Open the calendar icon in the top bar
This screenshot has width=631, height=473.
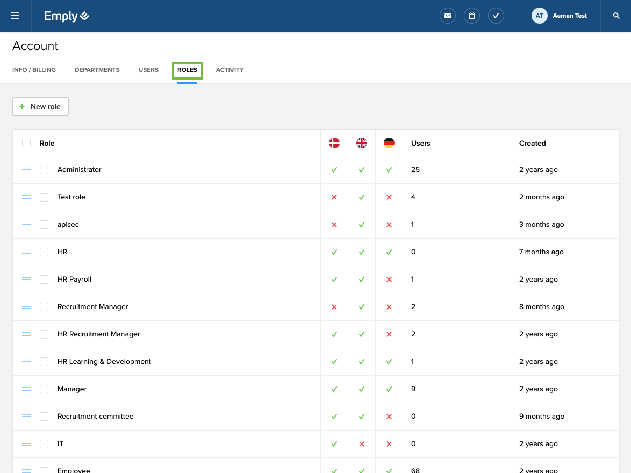click(472, 16)
